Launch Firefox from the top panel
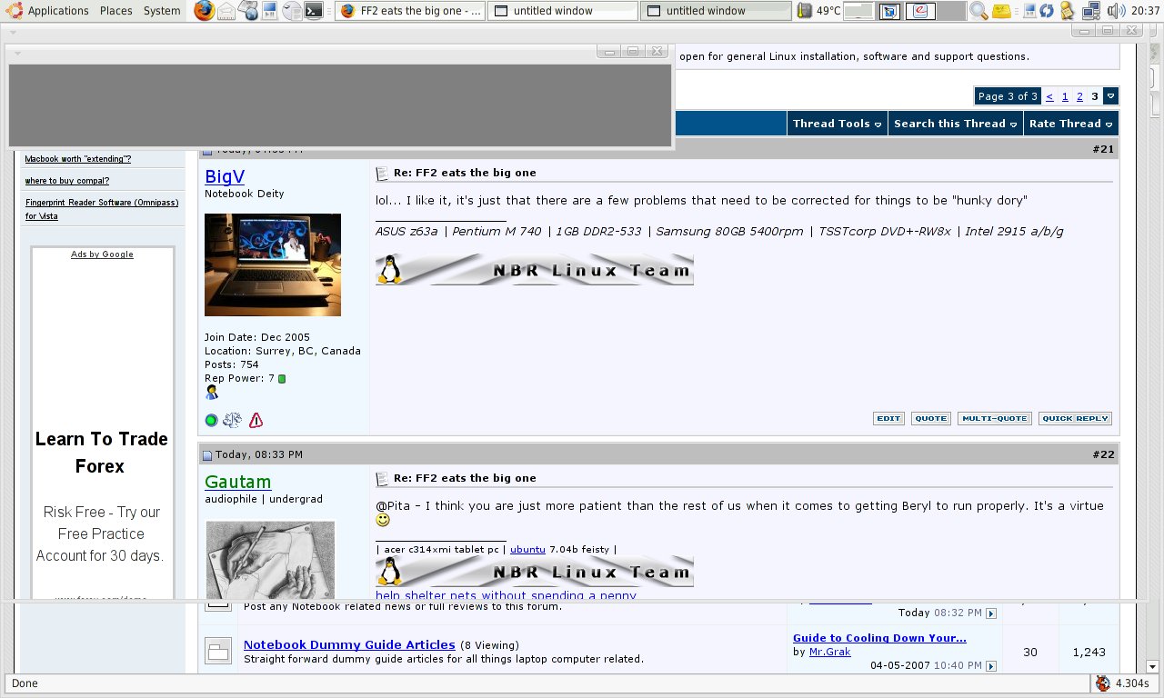The image size is (1164, 698). click(x=204, y=11)
